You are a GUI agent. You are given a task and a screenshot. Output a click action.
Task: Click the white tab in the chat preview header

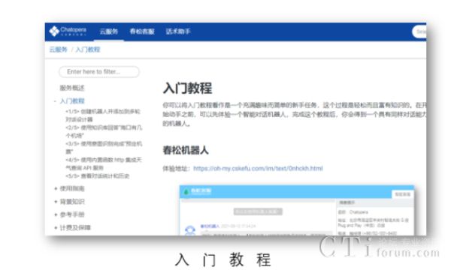coord(402,194)
